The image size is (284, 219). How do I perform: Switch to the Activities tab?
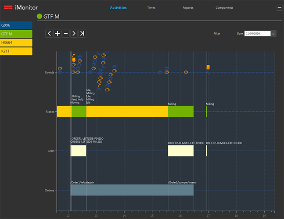118,8
